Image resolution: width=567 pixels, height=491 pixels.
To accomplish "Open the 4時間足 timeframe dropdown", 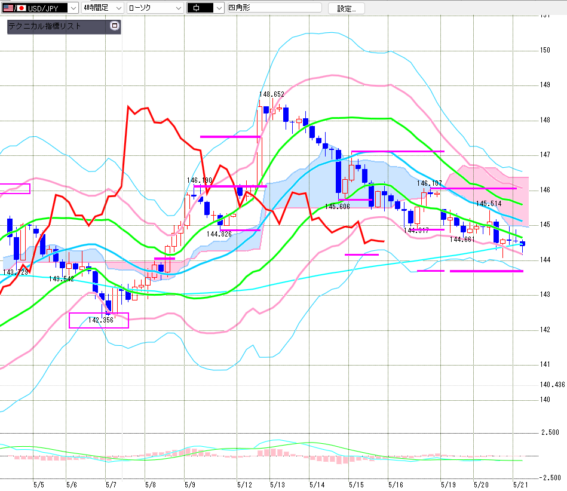I will 102,8.
